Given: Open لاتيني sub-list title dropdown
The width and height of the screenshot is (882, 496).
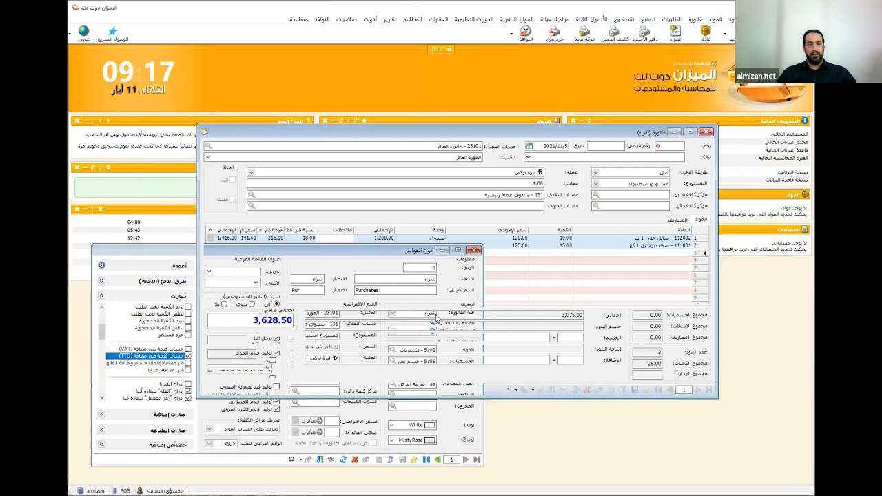Looking at the screenshot, I should [256, 282].
